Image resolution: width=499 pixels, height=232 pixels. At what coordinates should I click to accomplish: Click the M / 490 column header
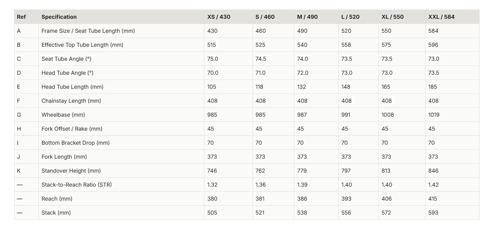coord(307,17)
